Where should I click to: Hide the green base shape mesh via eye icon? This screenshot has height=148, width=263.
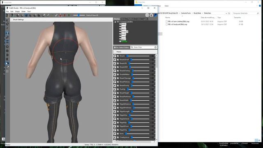click(120, 41)
